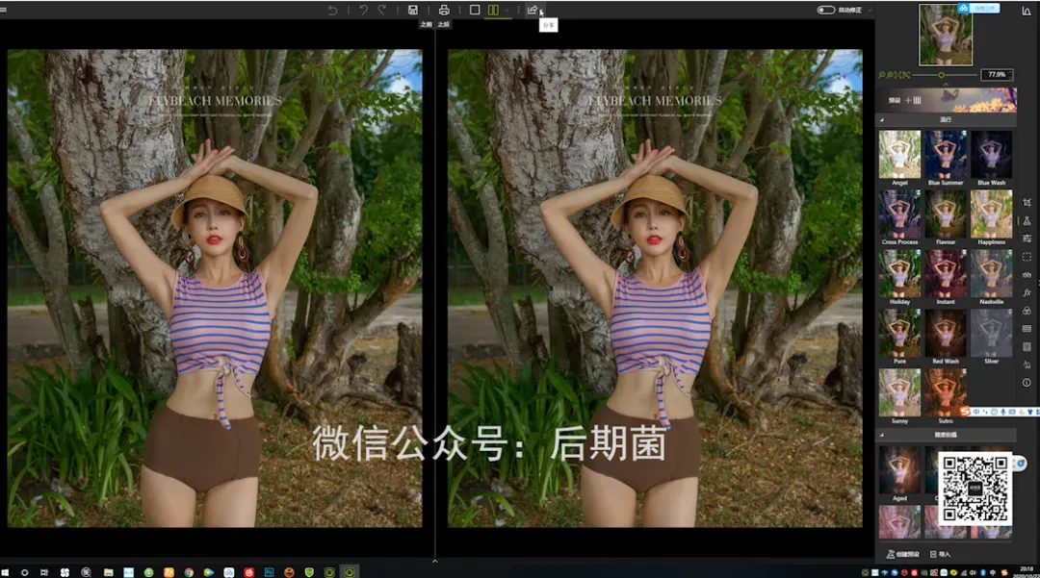Open the info icon in sidebar
Screen dimensions: 1040x578
pyautogui.click(x=1027, y=383)
